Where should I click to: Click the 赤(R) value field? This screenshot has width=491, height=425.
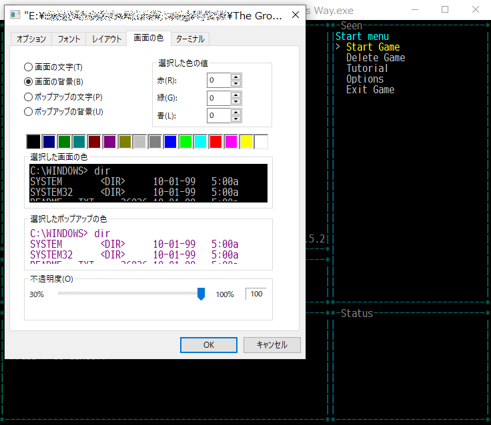point(219,81)
